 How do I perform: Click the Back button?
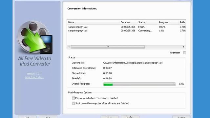109,117
